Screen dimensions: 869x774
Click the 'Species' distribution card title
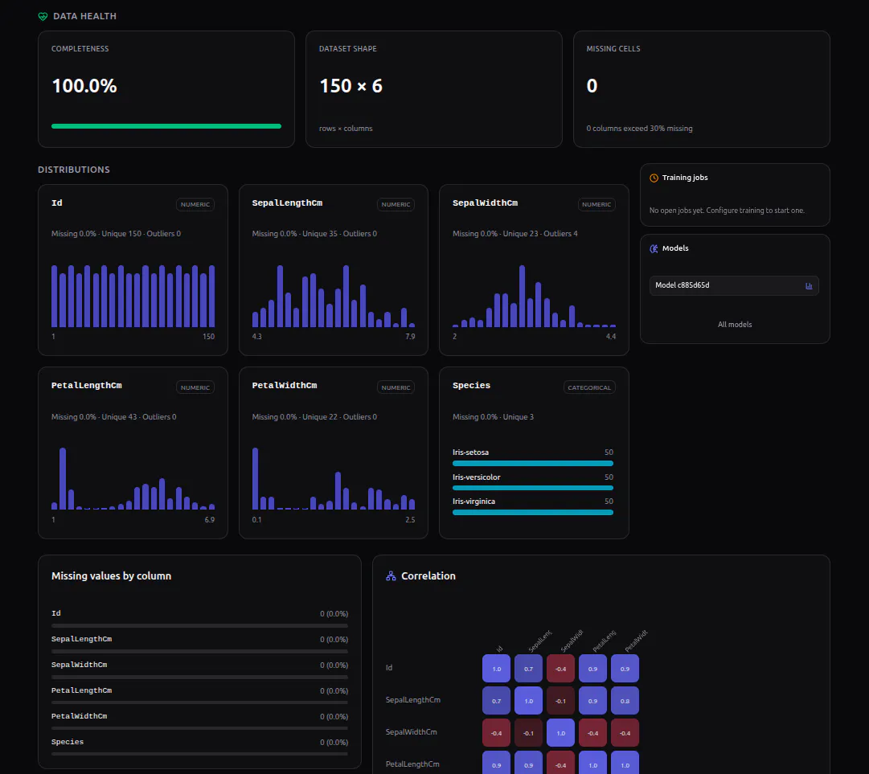471,386
